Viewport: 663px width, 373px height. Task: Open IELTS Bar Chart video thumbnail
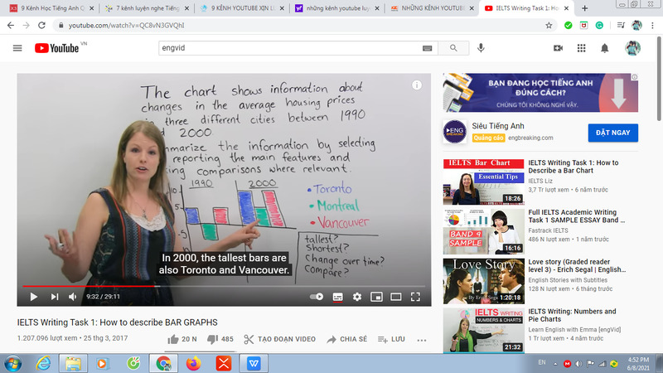483,182
